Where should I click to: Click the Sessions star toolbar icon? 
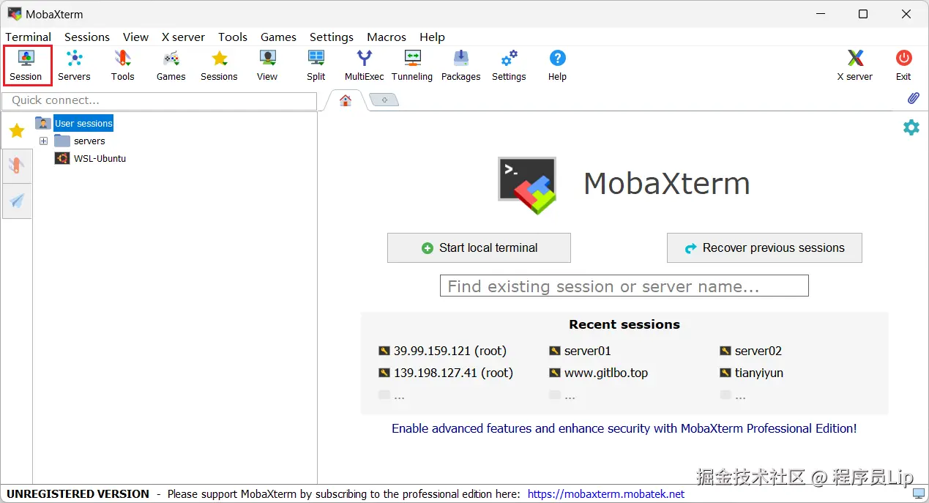pyautogui.click(x=219, y=65)
